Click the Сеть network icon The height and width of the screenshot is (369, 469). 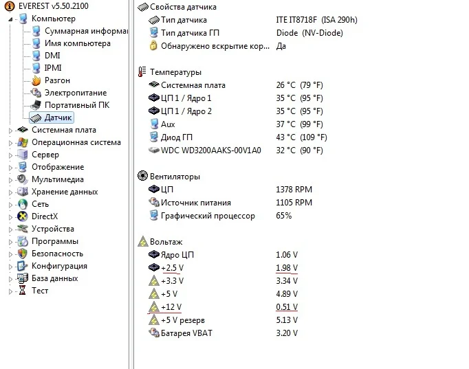[x=23, y=204]
